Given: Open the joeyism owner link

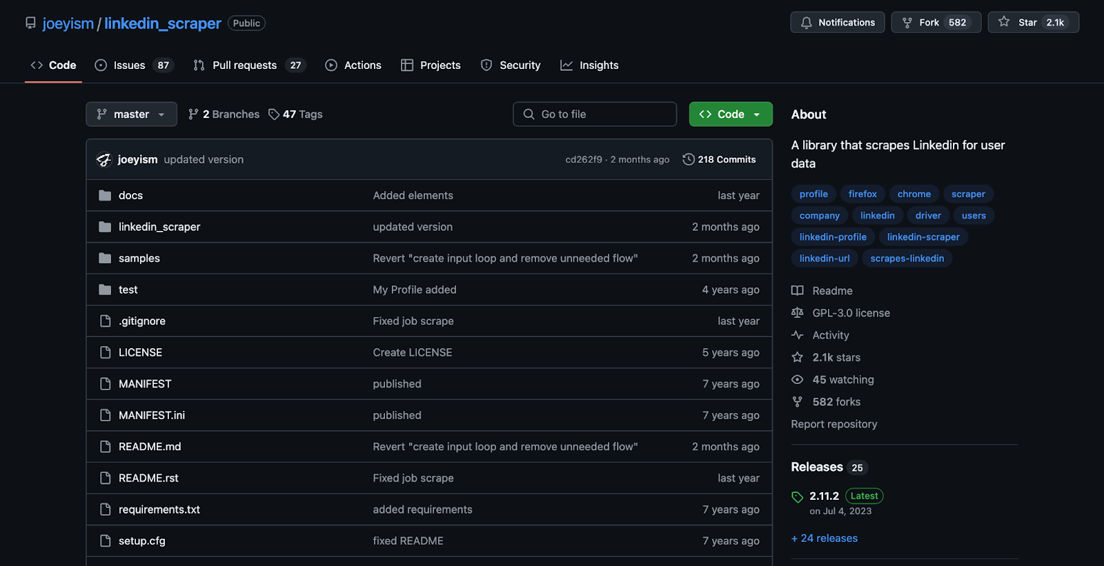Looking at the screenshot, I should point(68,23).
